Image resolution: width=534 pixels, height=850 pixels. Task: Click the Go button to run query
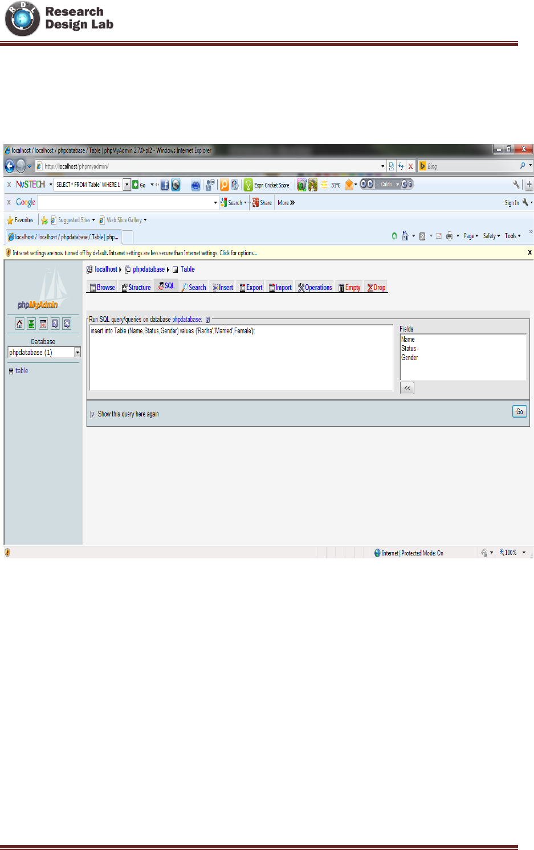(519, 411)
